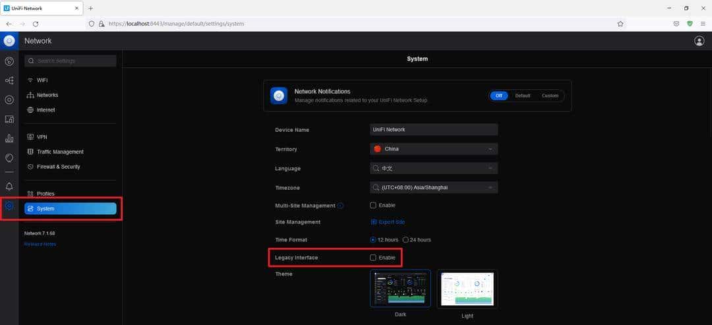The image size is (712, 325).
Task: Edit the Device Name field
Action: tap(434, 129)
